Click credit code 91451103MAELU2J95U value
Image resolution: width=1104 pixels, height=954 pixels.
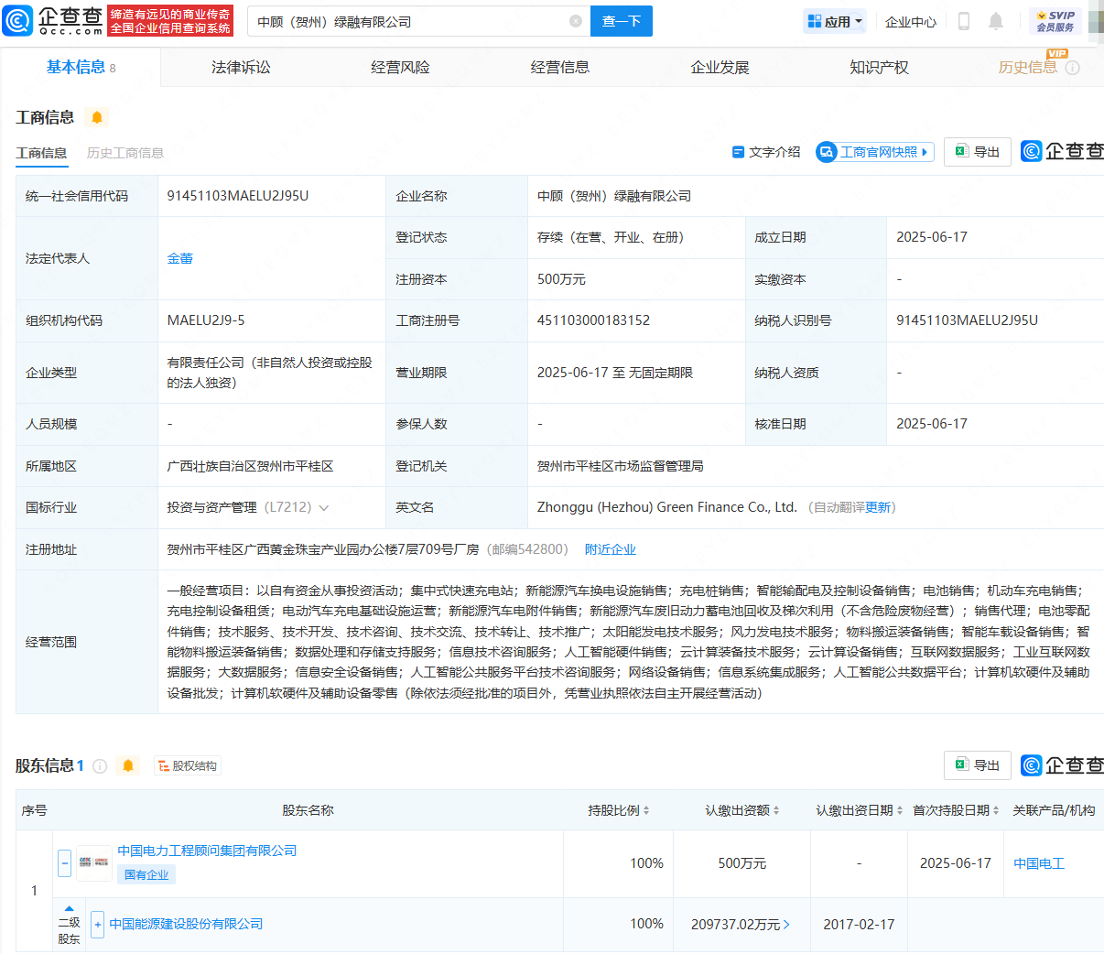click(x=238, y=196)
